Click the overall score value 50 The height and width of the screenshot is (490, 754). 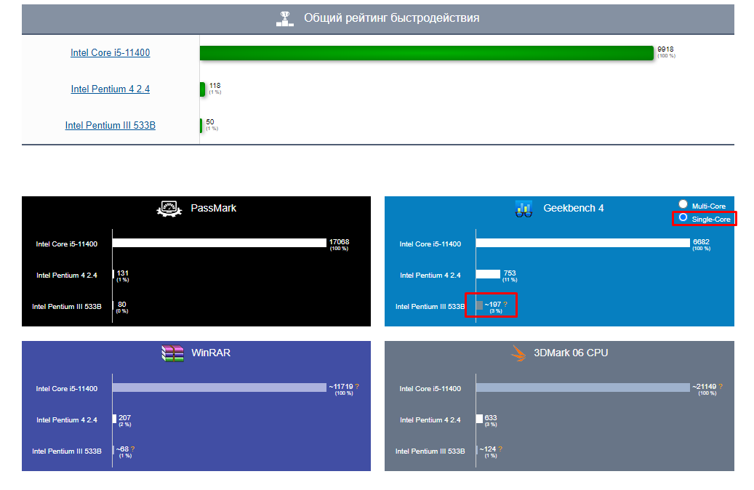pos(210,121)
